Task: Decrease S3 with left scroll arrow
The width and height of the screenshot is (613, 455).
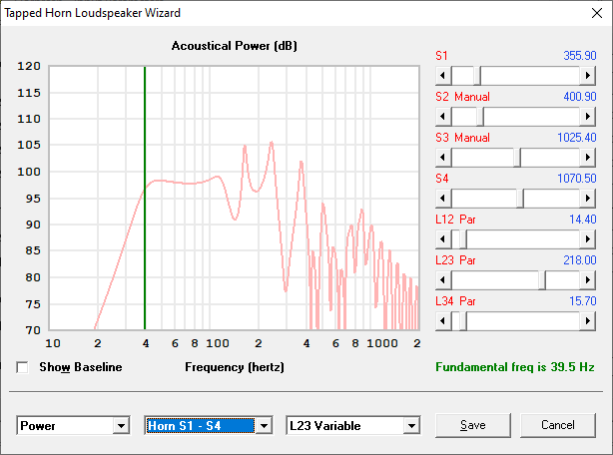Action: click(x=443, y=158)
